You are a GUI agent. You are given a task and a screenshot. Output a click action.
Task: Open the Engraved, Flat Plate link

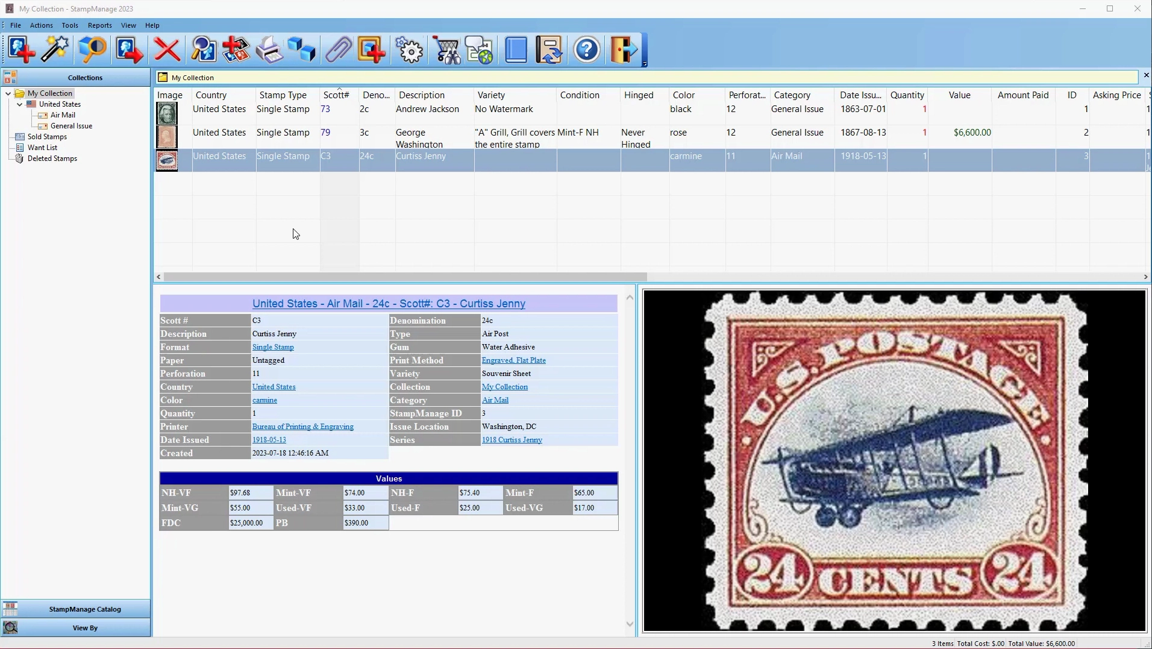tap(515, 360)
